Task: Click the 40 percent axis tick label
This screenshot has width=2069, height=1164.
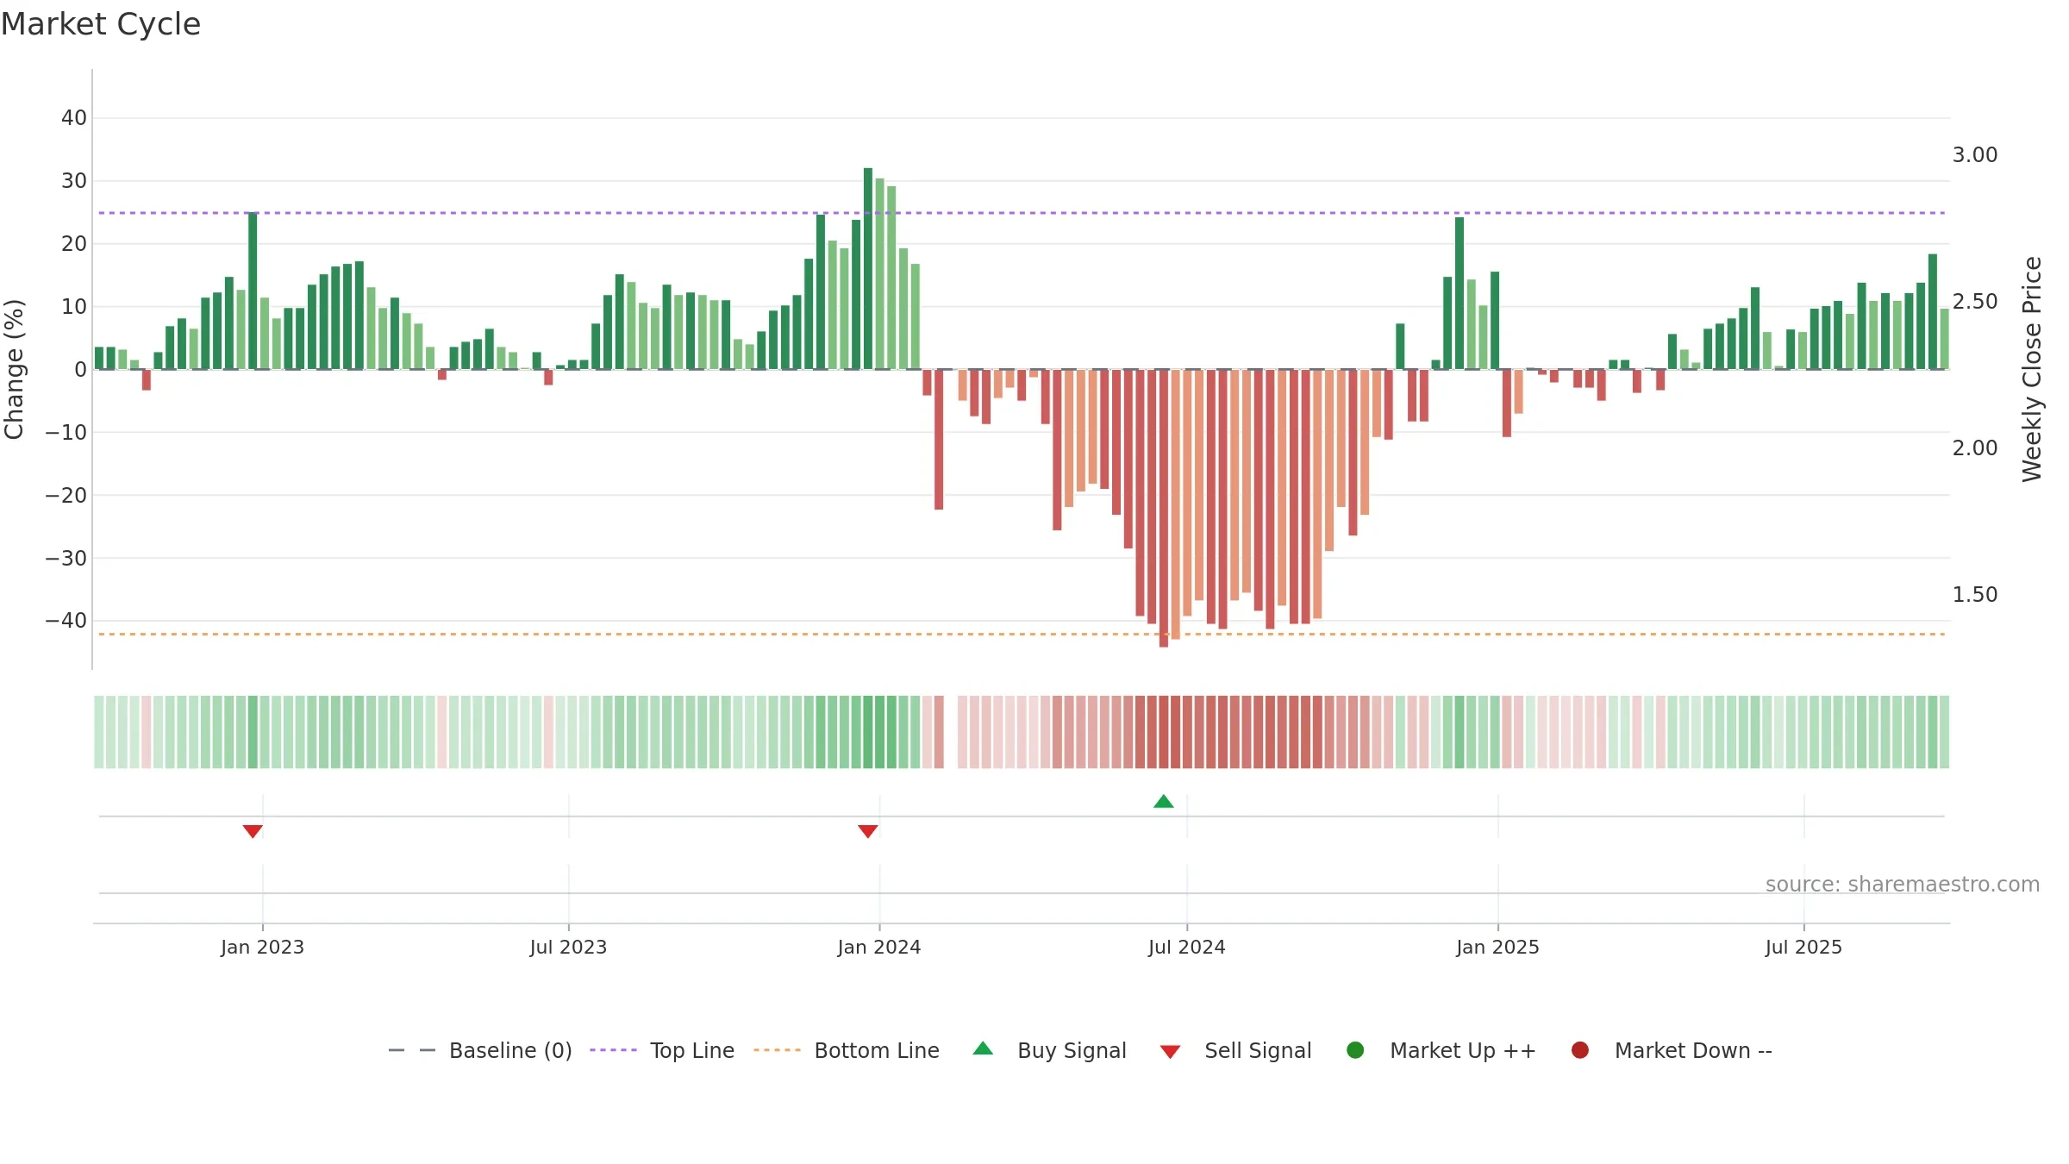Action: pos(74,118)
